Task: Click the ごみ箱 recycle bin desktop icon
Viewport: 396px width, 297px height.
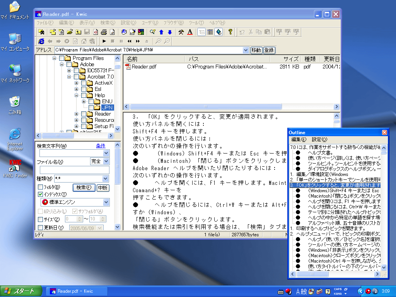Action: (15, 105)
